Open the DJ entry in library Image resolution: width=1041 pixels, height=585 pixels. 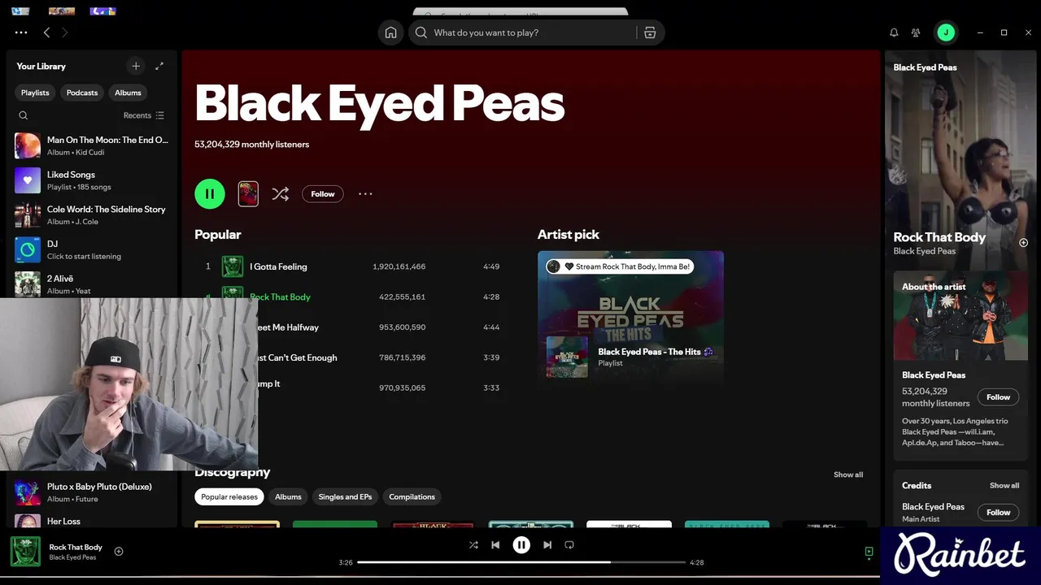(x=92, y=249)
